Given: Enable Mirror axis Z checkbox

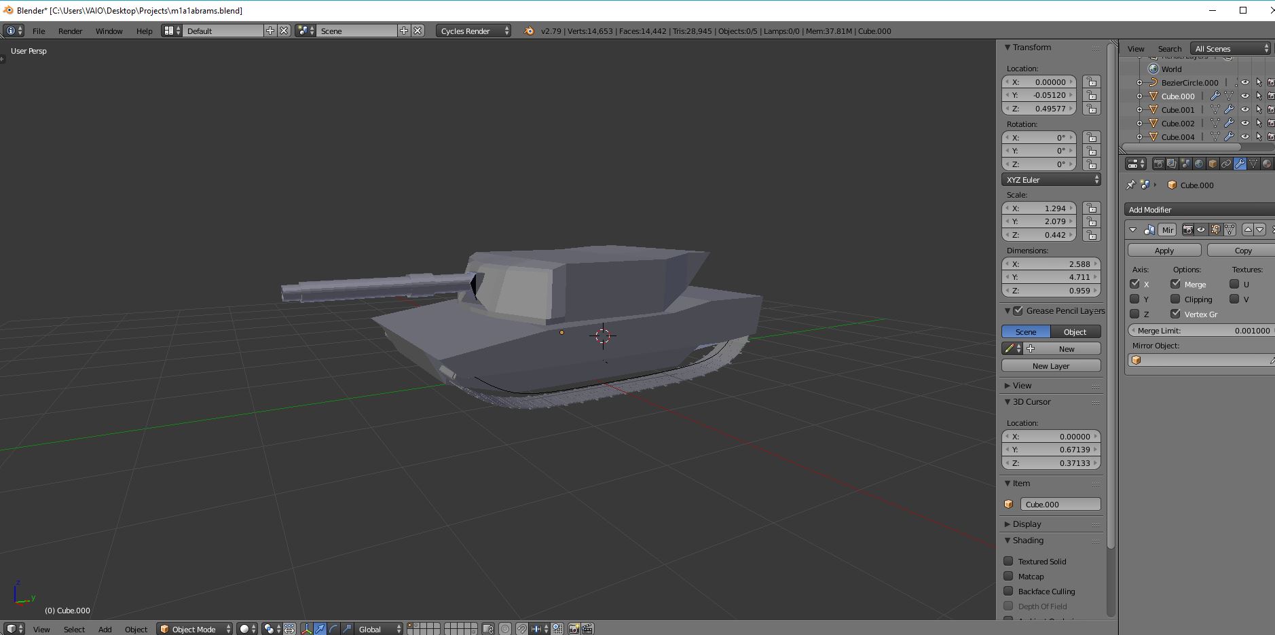Looking at the screenshot, I should (x=1134, y=314).
